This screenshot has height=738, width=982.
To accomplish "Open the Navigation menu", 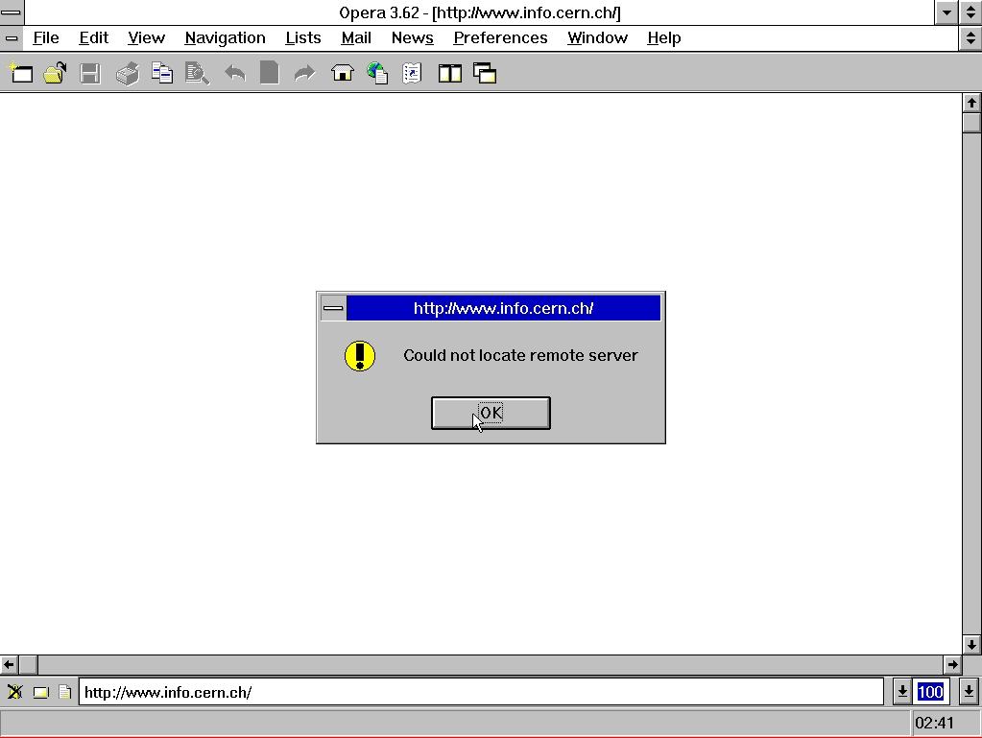I will point(226,38).
